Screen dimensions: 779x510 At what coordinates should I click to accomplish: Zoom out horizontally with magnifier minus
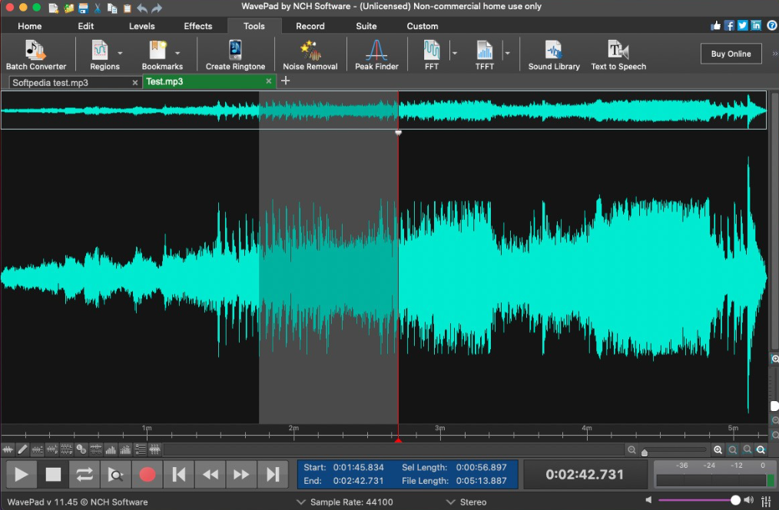(631, 450)
